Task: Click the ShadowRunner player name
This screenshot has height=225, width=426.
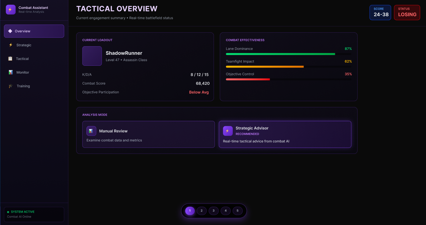Action: pyautogui.click(x=124, y=53)
